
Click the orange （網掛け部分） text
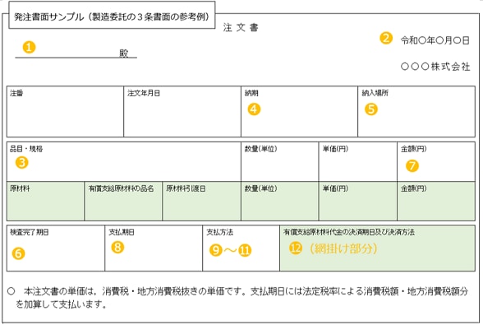point(343,248)
